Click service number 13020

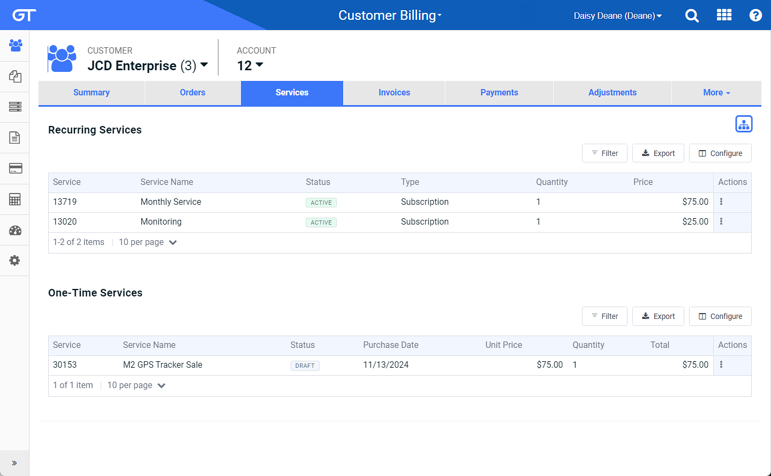(x=65, y=222)
